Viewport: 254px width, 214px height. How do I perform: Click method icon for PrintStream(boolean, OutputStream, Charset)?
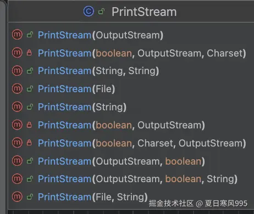pyautogui.click(x=17, y=53)
